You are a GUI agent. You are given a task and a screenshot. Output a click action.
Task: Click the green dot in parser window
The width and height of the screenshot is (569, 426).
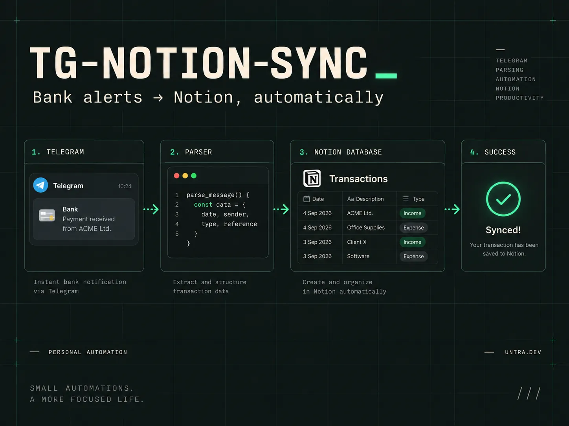tap(194, 176)
